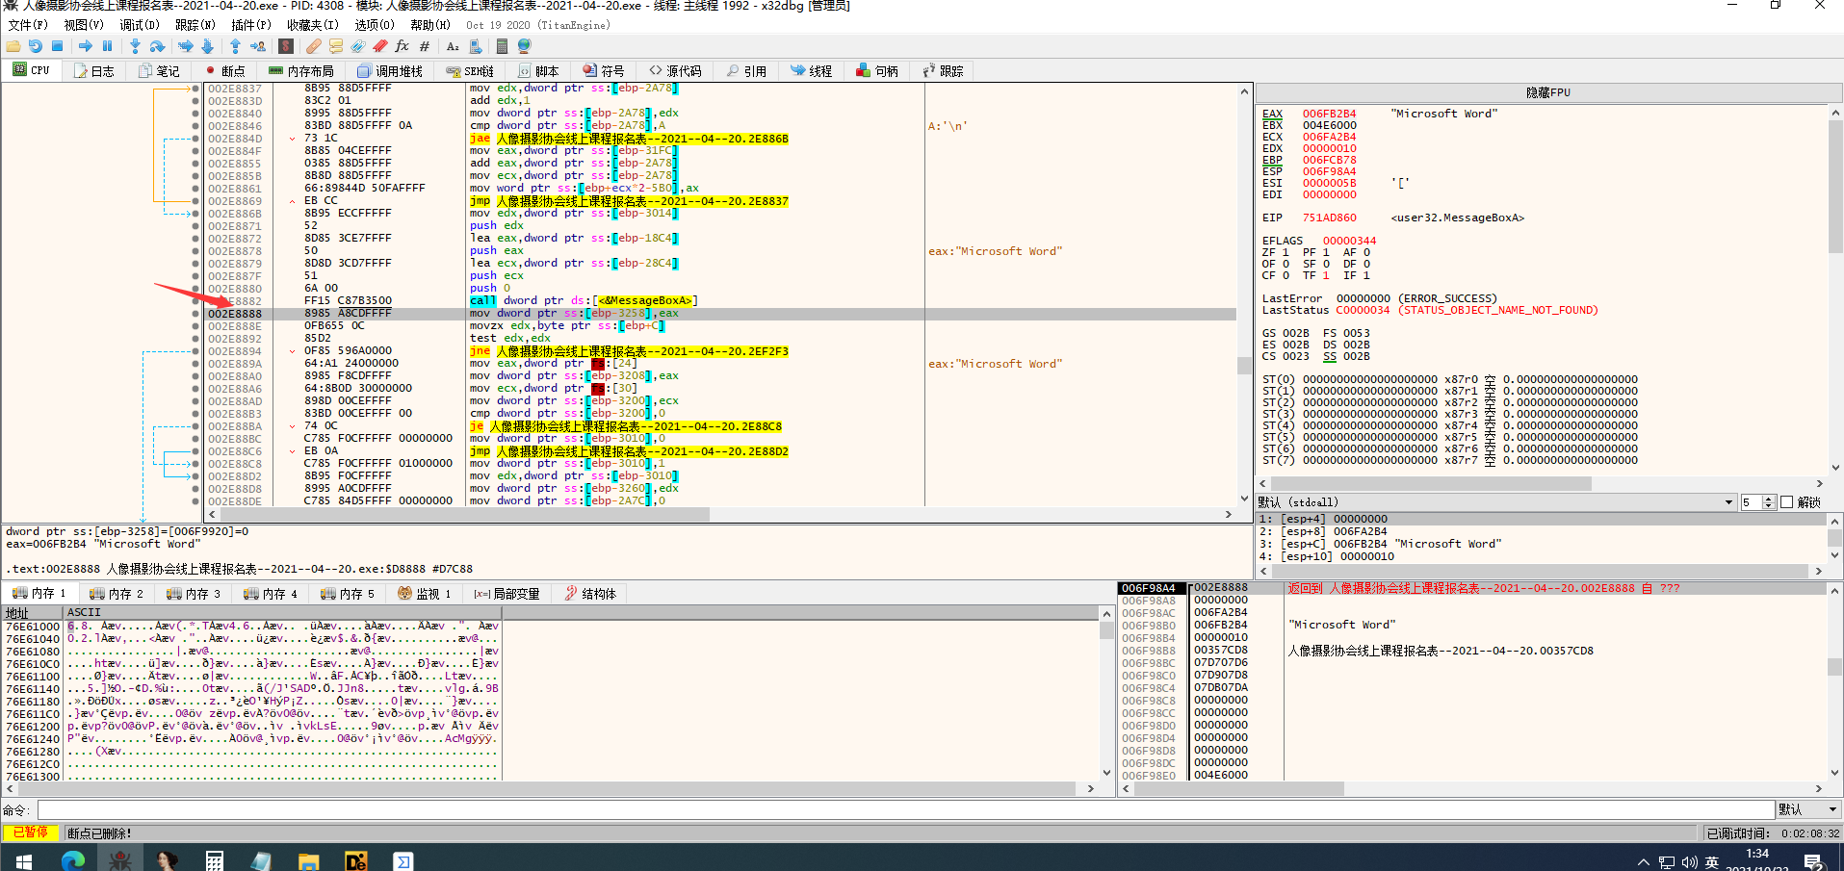Click the fx functions toolbar icon
The height and width of the screenshot is (871, 1844).
pyautogui.click(x=402, y=46)
